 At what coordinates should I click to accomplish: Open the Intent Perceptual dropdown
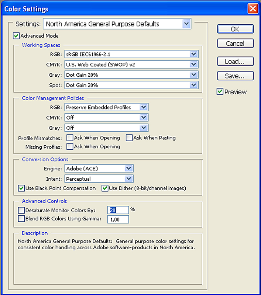[99, 179]
